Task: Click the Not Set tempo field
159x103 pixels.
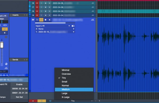Action: click(19, 97)
